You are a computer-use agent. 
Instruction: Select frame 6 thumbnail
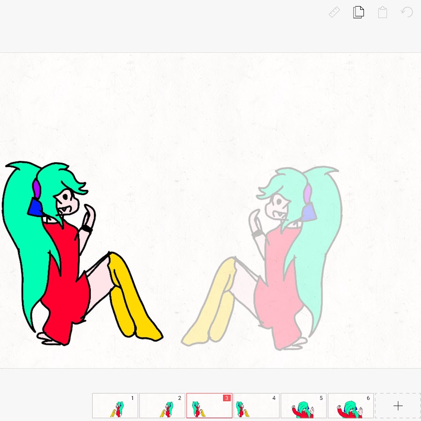coord(351,406)
